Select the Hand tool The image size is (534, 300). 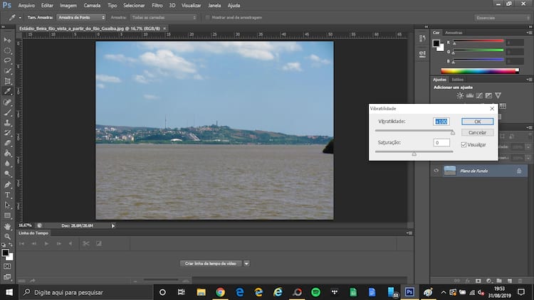[x=7, y=226]
